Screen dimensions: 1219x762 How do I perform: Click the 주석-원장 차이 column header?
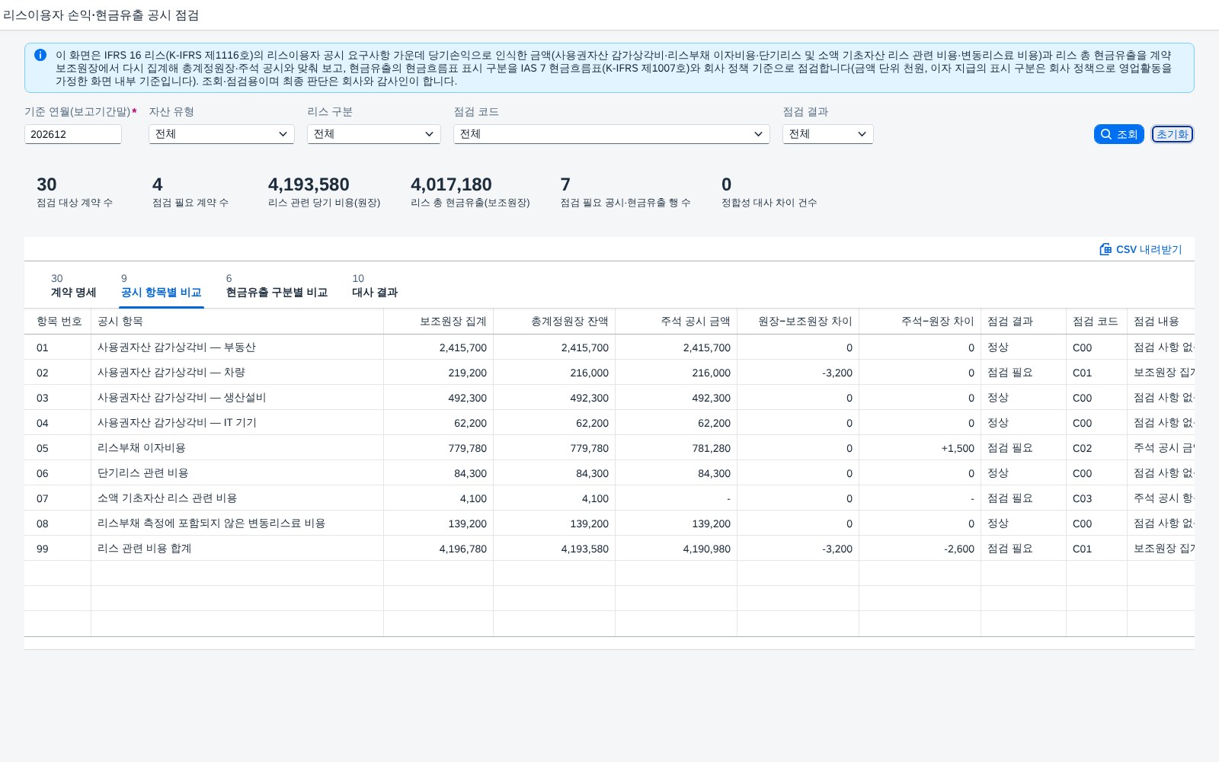point(920,322)
